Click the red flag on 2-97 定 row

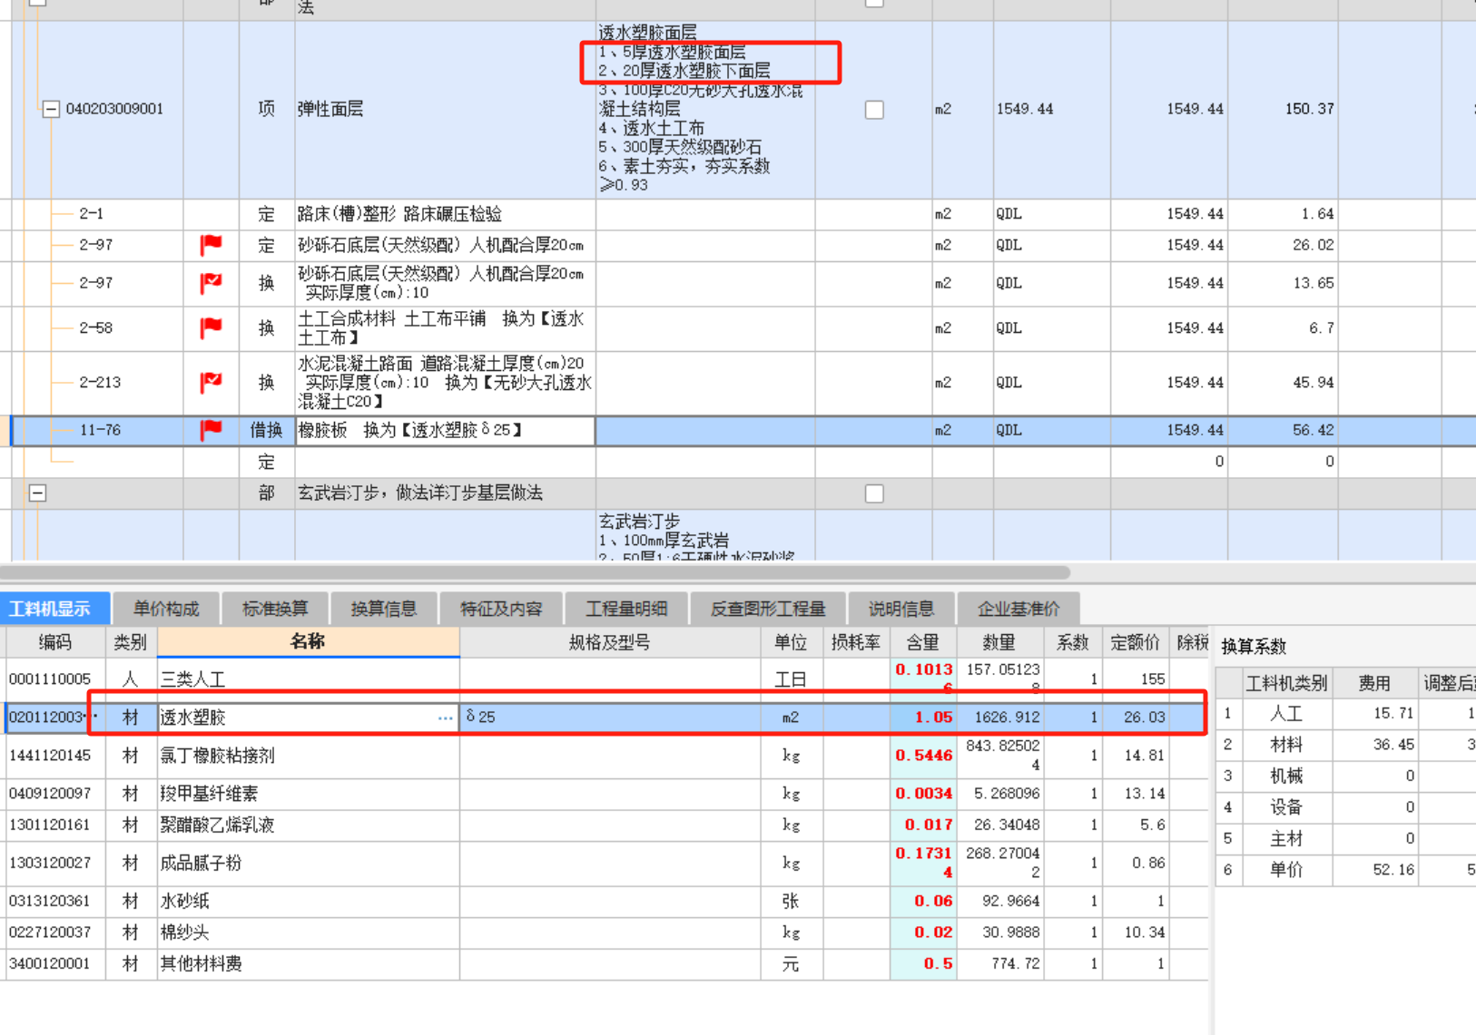coord(212,245)
